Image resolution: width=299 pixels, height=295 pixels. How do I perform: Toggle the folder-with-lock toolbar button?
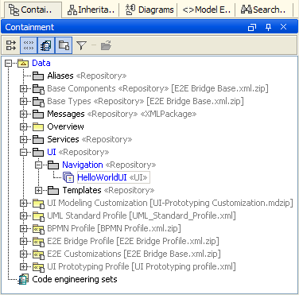pos(64,45)
